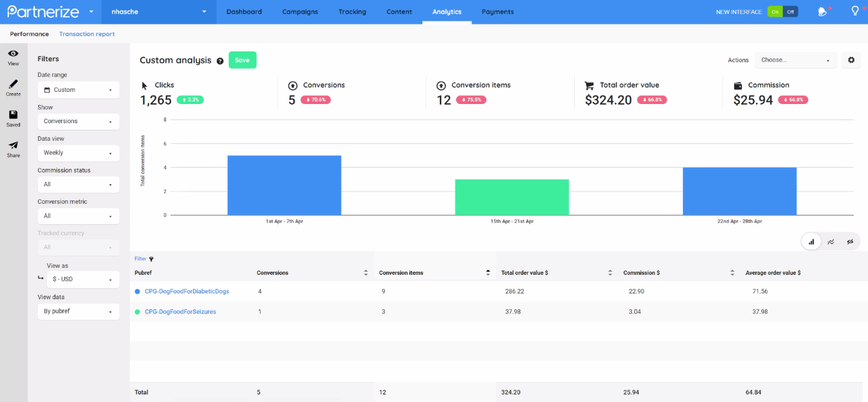This screenshot has width=868, height=402.
Task: Open the View sidebar panel
Action: [x=14, y=57]
